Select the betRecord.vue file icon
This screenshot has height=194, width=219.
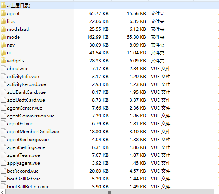3,171
